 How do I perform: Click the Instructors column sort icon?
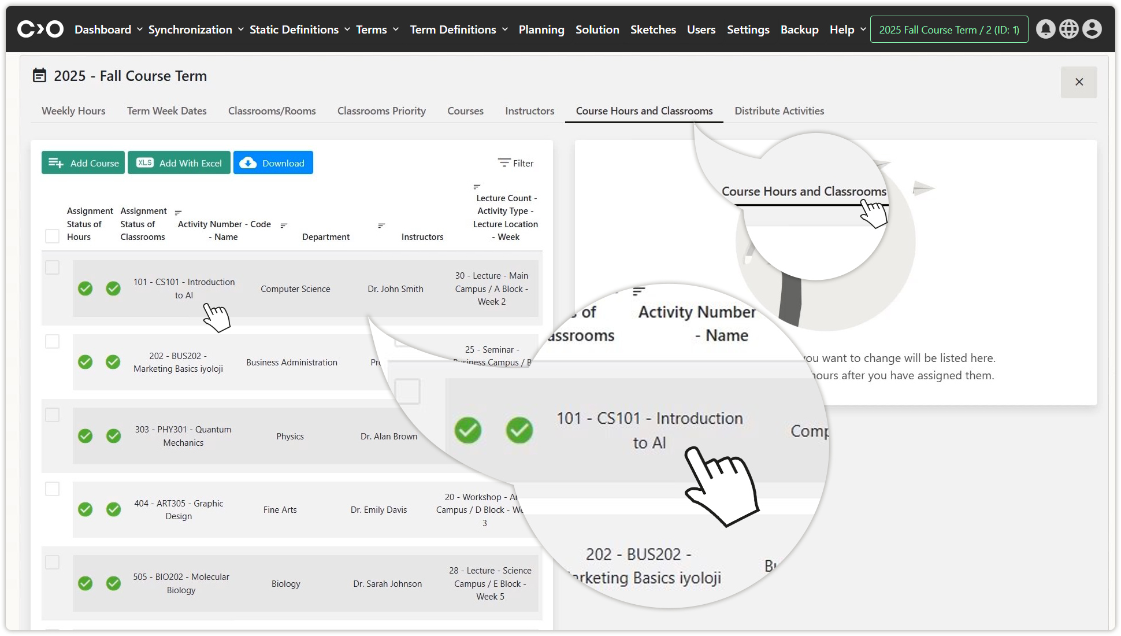click(x=381, y=225)
